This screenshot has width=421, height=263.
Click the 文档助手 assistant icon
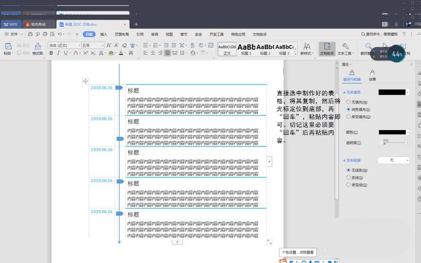click(327, 49)
